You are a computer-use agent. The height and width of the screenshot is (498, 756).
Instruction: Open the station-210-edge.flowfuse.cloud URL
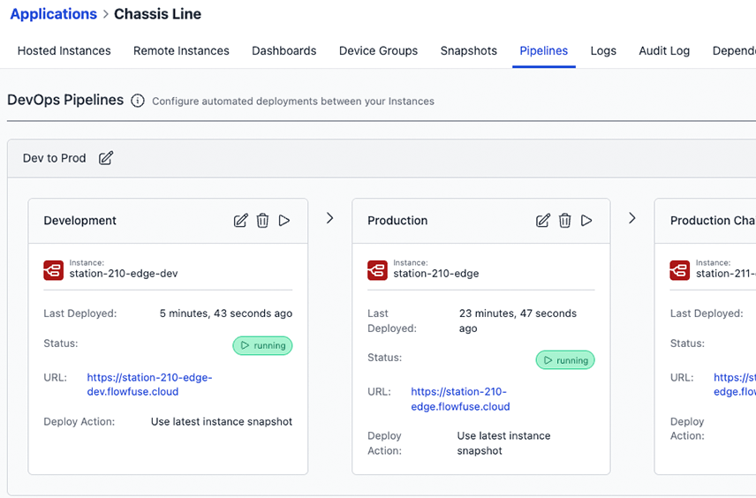coord(460,399)
